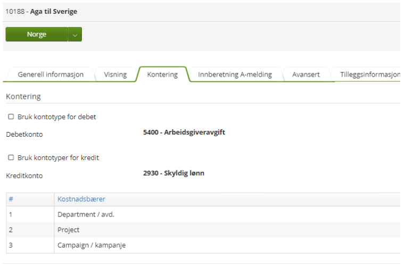Select the Kontering tab
Screen dimensions: 405x266
(x=162, y=74)
